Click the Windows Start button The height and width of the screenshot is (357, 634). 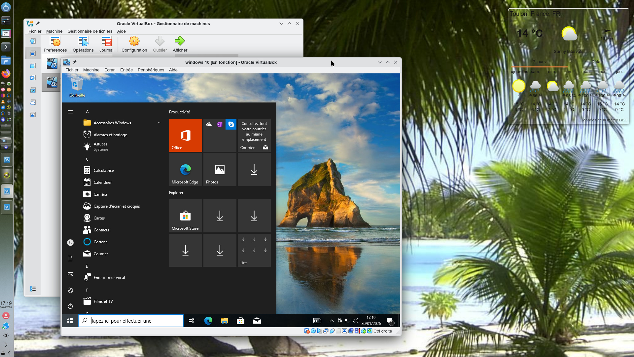(x=70, y=321)
